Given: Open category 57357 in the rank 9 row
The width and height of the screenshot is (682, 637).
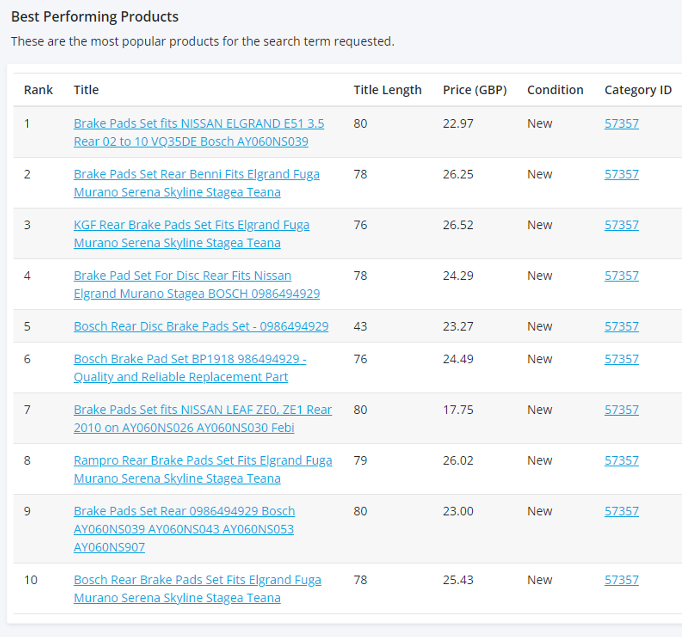Looking at the screenshot, I should click(x=621, y=511).
